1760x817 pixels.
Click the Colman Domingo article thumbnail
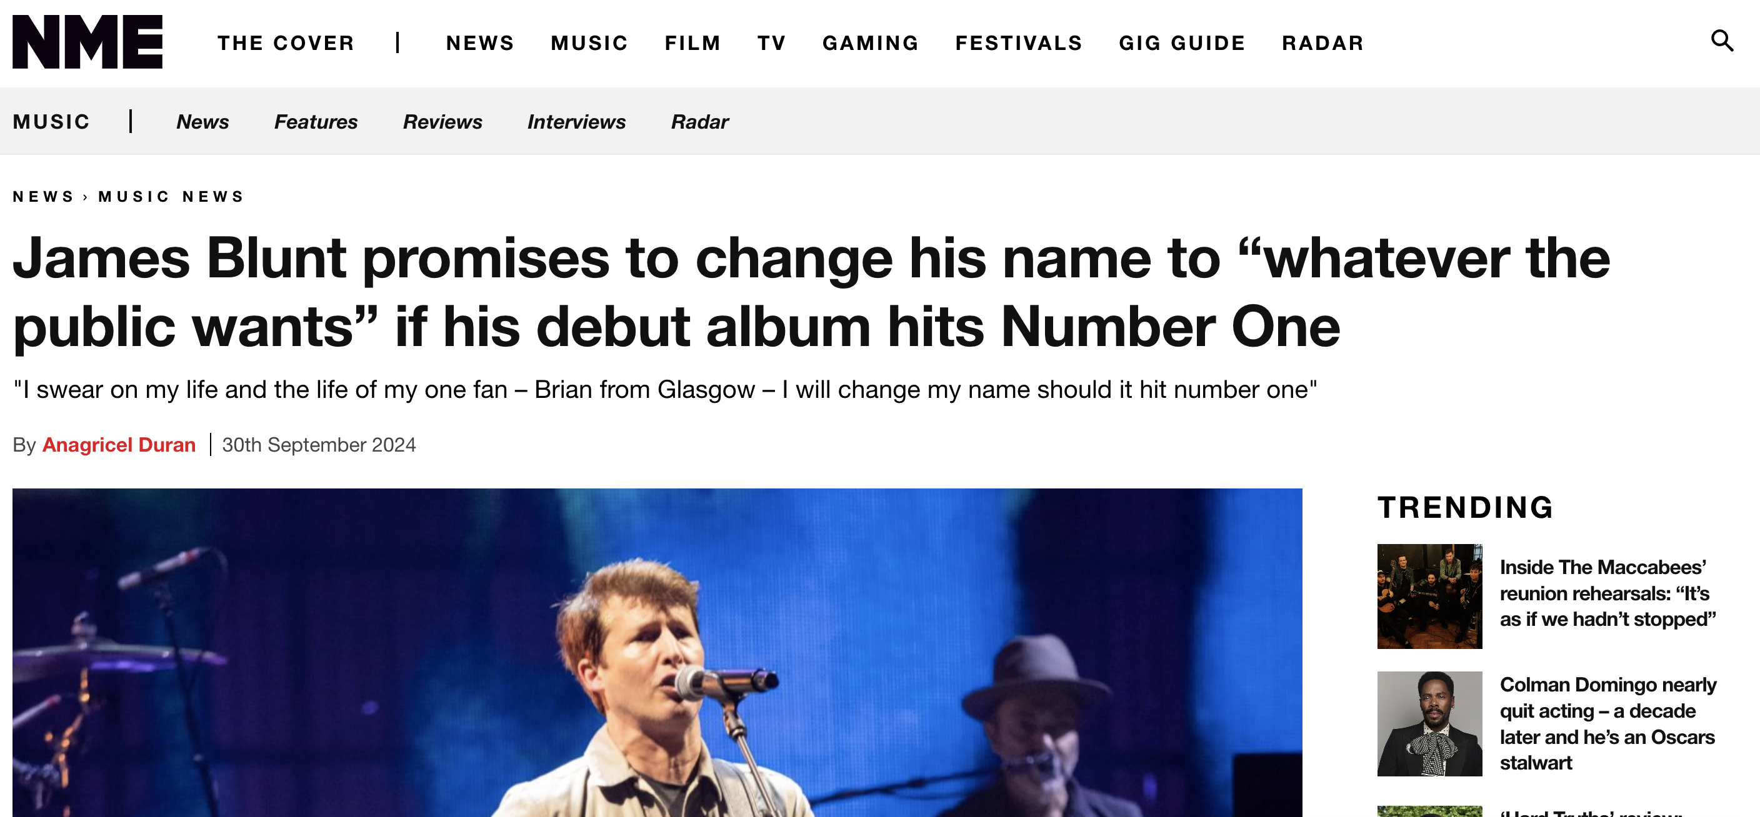pyautogui.click(x=1429, y=723)
